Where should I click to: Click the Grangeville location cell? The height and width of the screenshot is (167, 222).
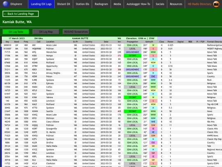click(x=51, y=129)
